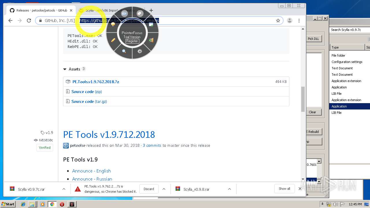Open petoolse author profile link
The width and height of the screenshot is (370, 208).
(77, 145)
